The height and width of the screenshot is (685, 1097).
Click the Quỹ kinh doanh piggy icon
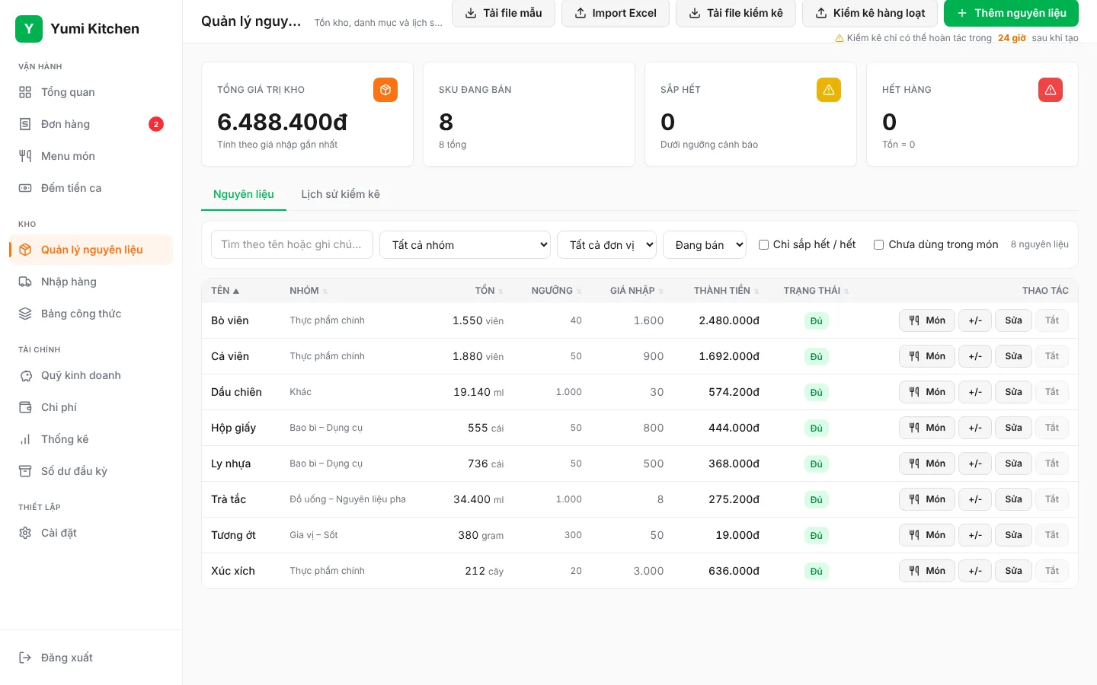click(x=25, y=375)
